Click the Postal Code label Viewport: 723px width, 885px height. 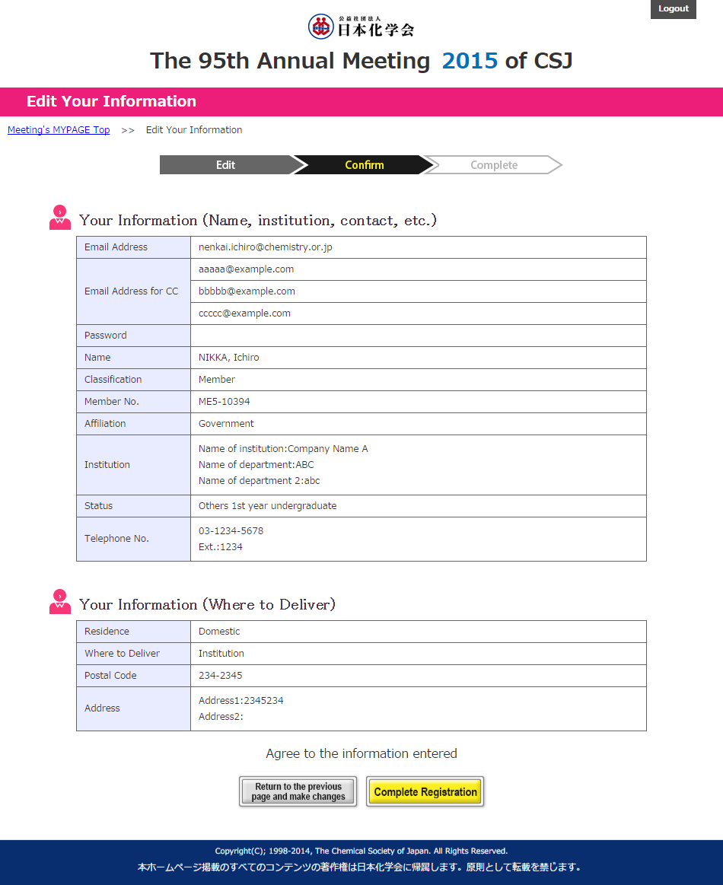pyautogui.click(x=110, y=675)
